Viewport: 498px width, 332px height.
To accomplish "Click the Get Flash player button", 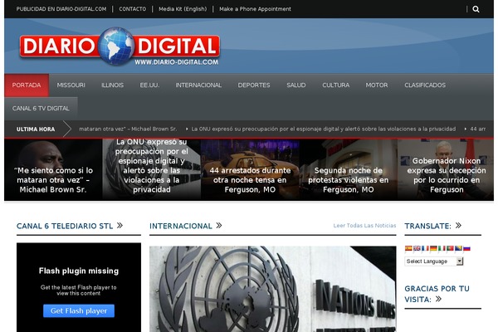I will tap(79, 310).
